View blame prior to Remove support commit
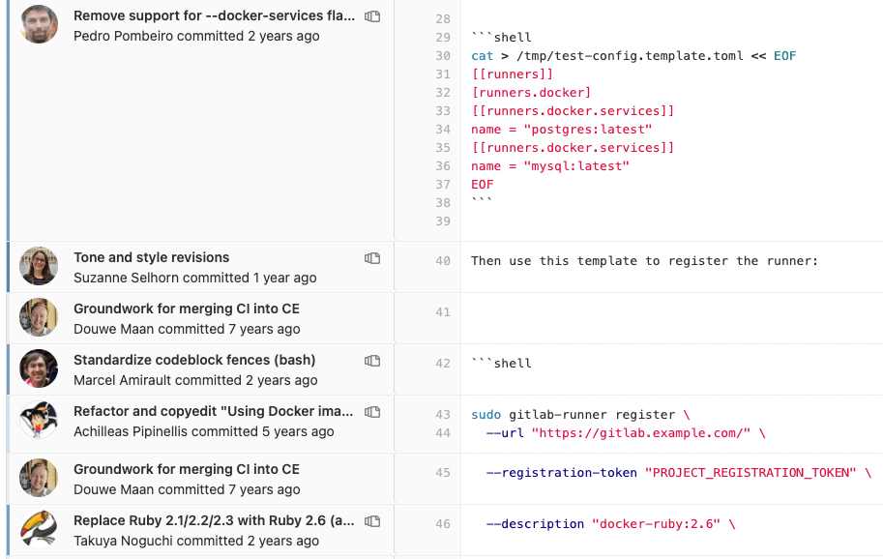883x559 pixels. point(372,16)
